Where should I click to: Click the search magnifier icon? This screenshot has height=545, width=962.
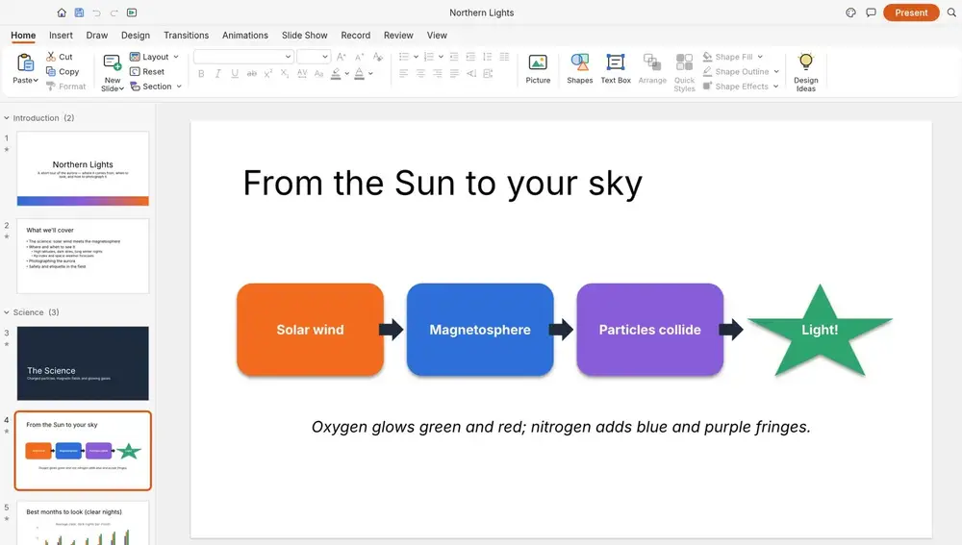[x=951, y=12]
